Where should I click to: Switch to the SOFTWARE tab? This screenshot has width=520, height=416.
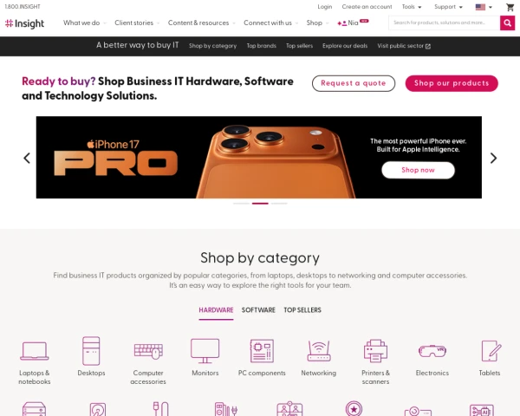[x=258, y=310]
